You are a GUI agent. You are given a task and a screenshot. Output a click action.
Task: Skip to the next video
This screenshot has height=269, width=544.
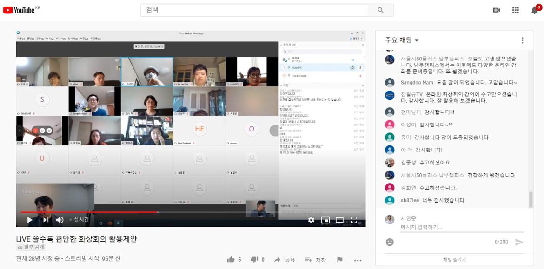[46, 220]
